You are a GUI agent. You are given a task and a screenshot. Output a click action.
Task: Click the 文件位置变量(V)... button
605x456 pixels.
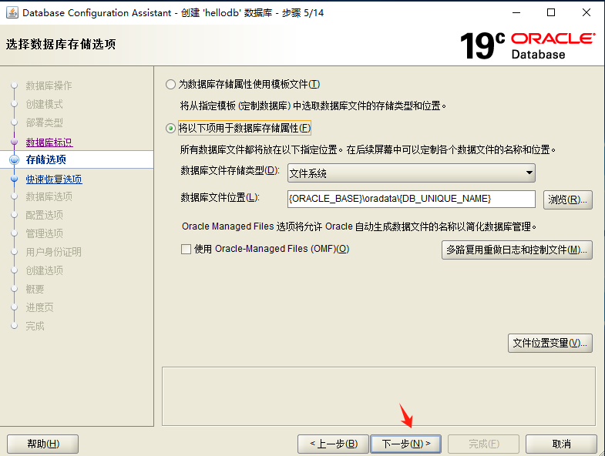550,344
